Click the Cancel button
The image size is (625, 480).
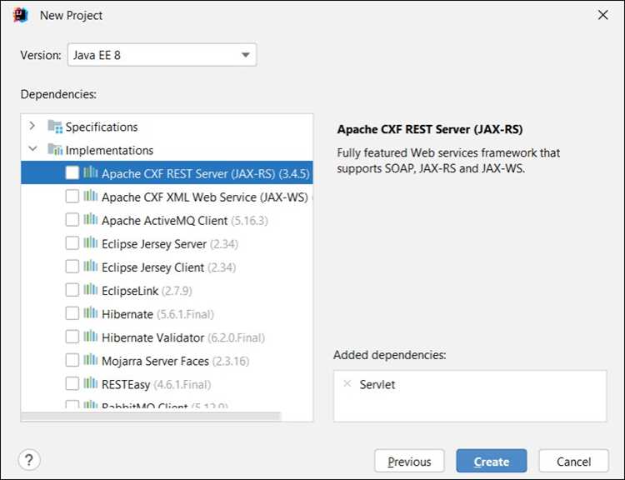coord(573,462)
